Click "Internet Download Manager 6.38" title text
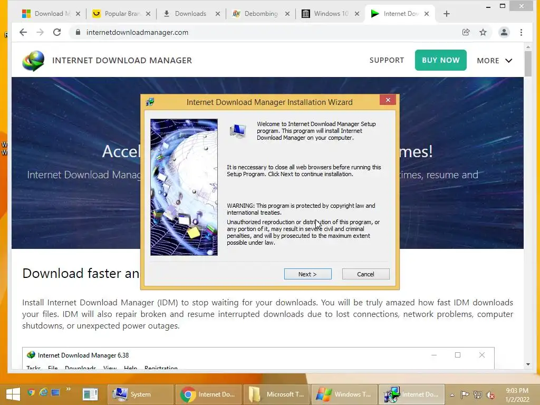 [83, 355]
